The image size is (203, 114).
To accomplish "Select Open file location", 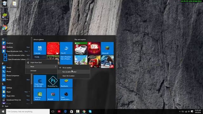I will pyautogui.click(x=74, y=76).
